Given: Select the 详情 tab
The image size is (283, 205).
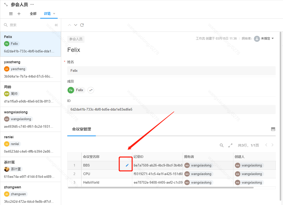Looking at the screenshot, I should coord(47,14).
